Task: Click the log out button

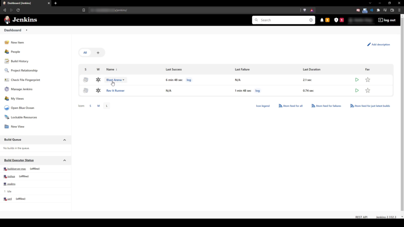Action: (387, 20)
